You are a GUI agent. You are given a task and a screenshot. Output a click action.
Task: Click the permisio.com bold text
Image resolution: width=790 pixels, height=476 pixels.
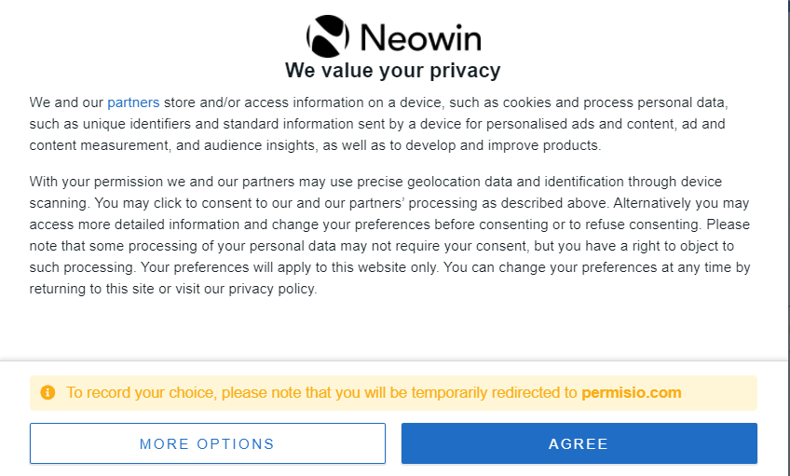(x=631, y=393)
